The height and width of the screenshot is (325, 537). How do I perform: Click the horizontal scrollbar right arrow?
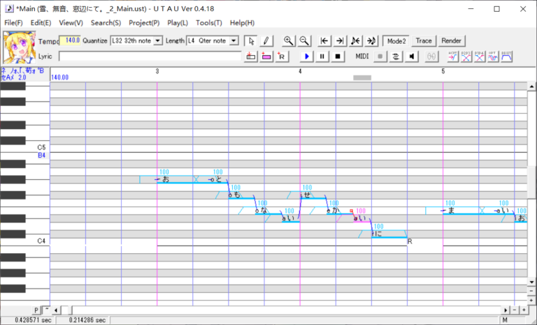pyautogui.click(x=507, y=310)
